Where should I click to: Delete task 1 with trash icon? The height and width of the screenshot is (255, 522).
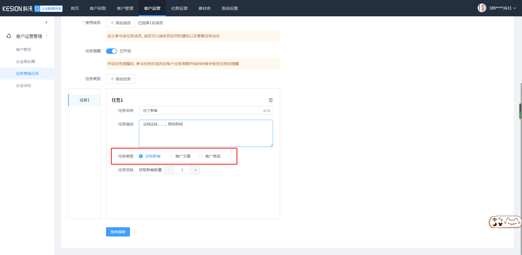(x=271, y=100)
